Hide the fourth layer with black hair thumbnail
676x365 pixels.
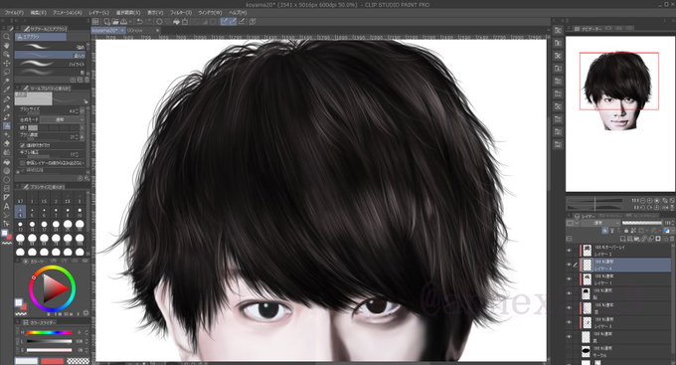click(x=569, y=293)
